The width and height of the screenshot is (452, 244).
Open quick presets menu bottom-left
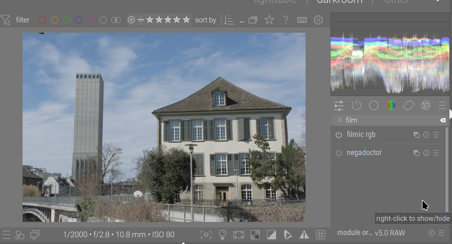pyautogui.click(x=6, y=235)
